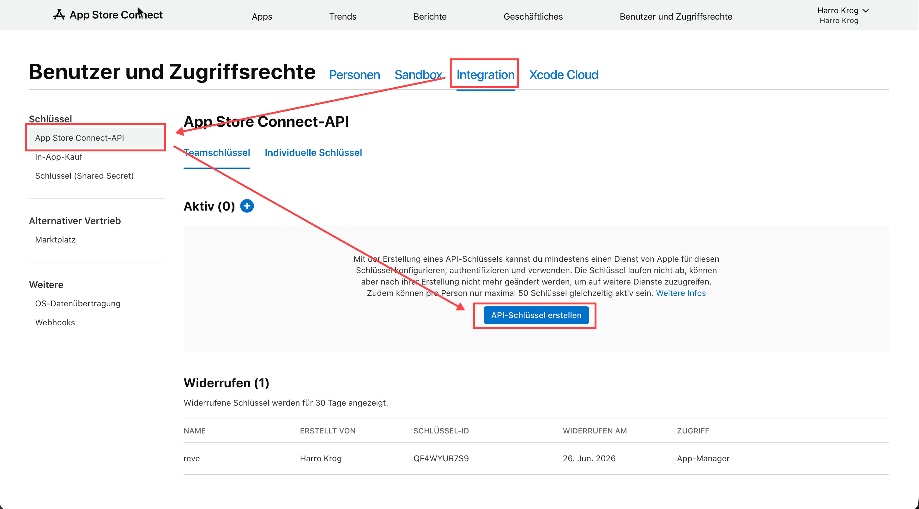Click the SCHLÜSSEL-ID column header

coord(441,431)
